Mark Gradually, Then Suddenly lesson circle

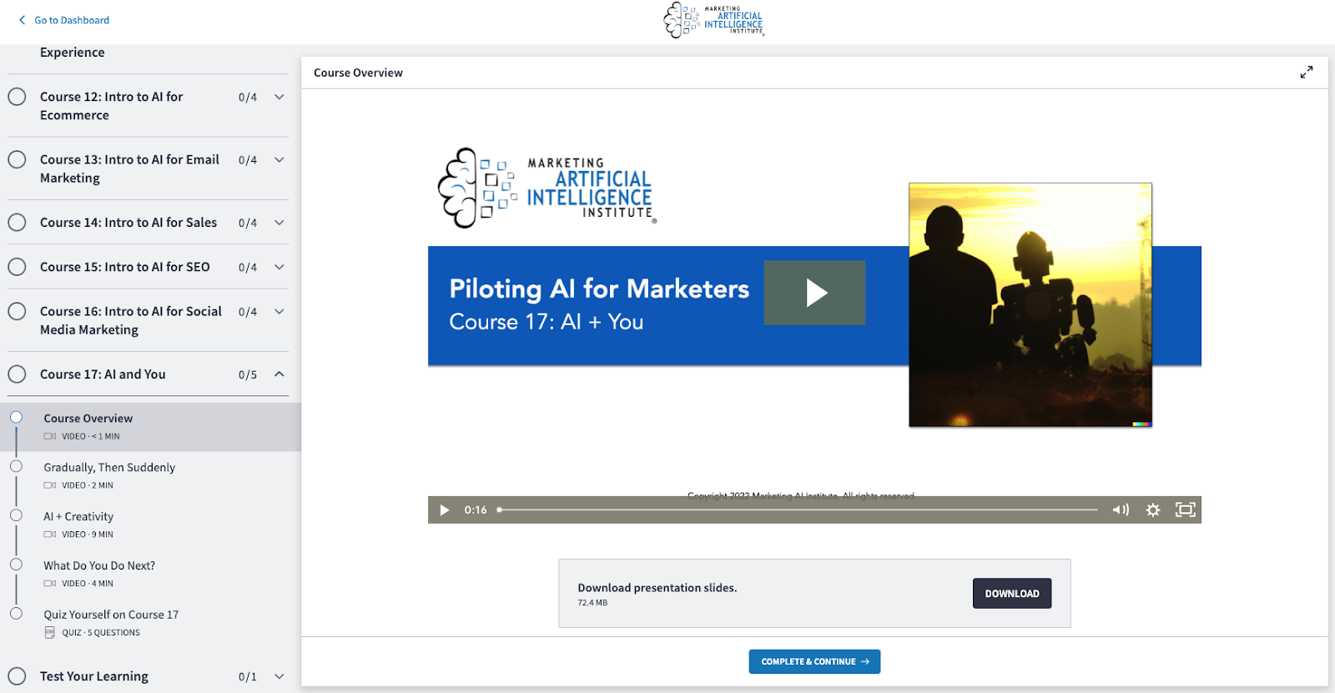point(16,466)
